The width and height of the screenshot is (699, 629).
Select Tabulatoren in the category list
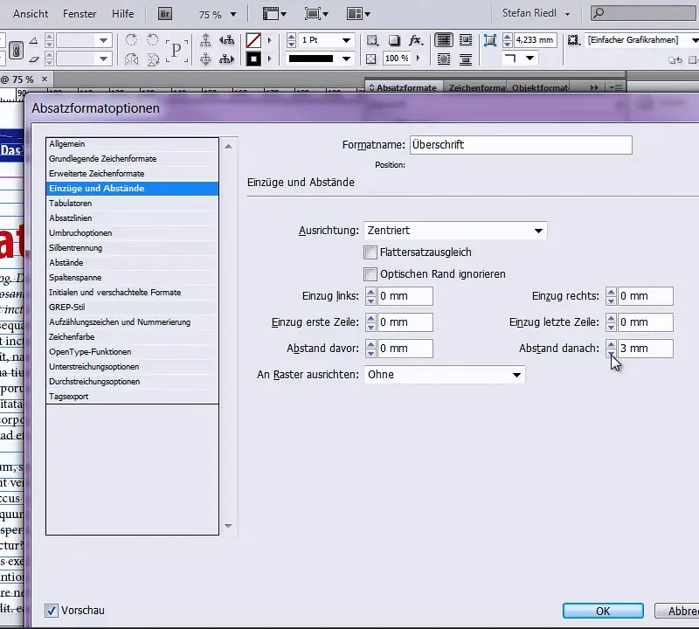[71, 203]
